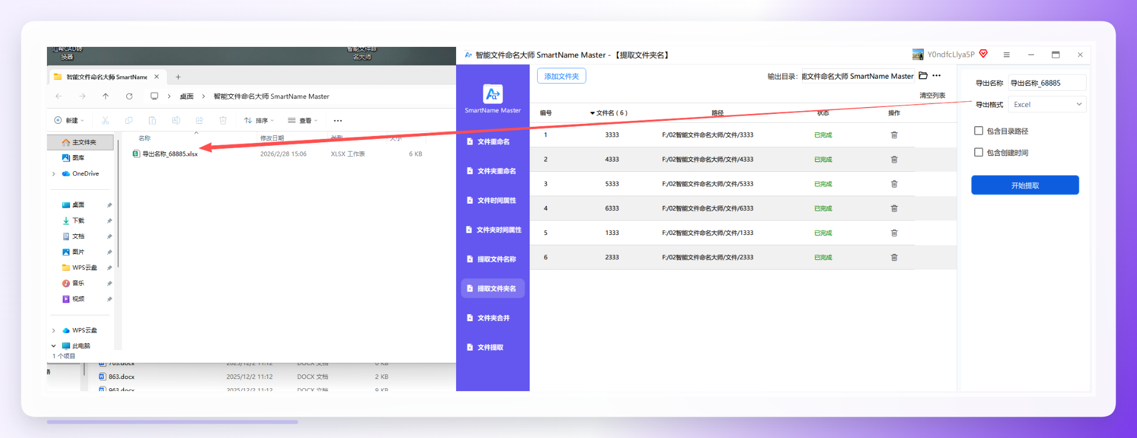
Task: Close the Explorer tab 智能文件命名大师
Action: [x=156, y=76]
